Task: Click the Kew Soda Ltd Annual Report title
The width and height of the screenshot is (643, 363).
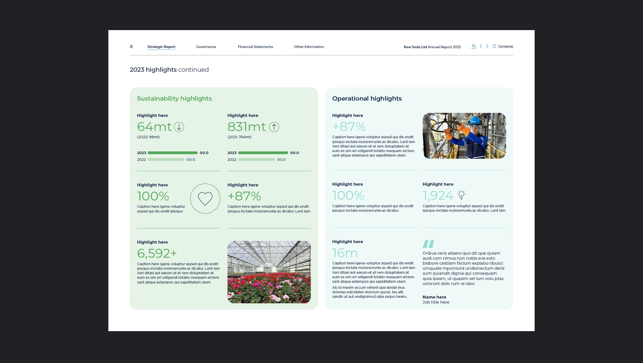Action: click(x=432, y=47)
